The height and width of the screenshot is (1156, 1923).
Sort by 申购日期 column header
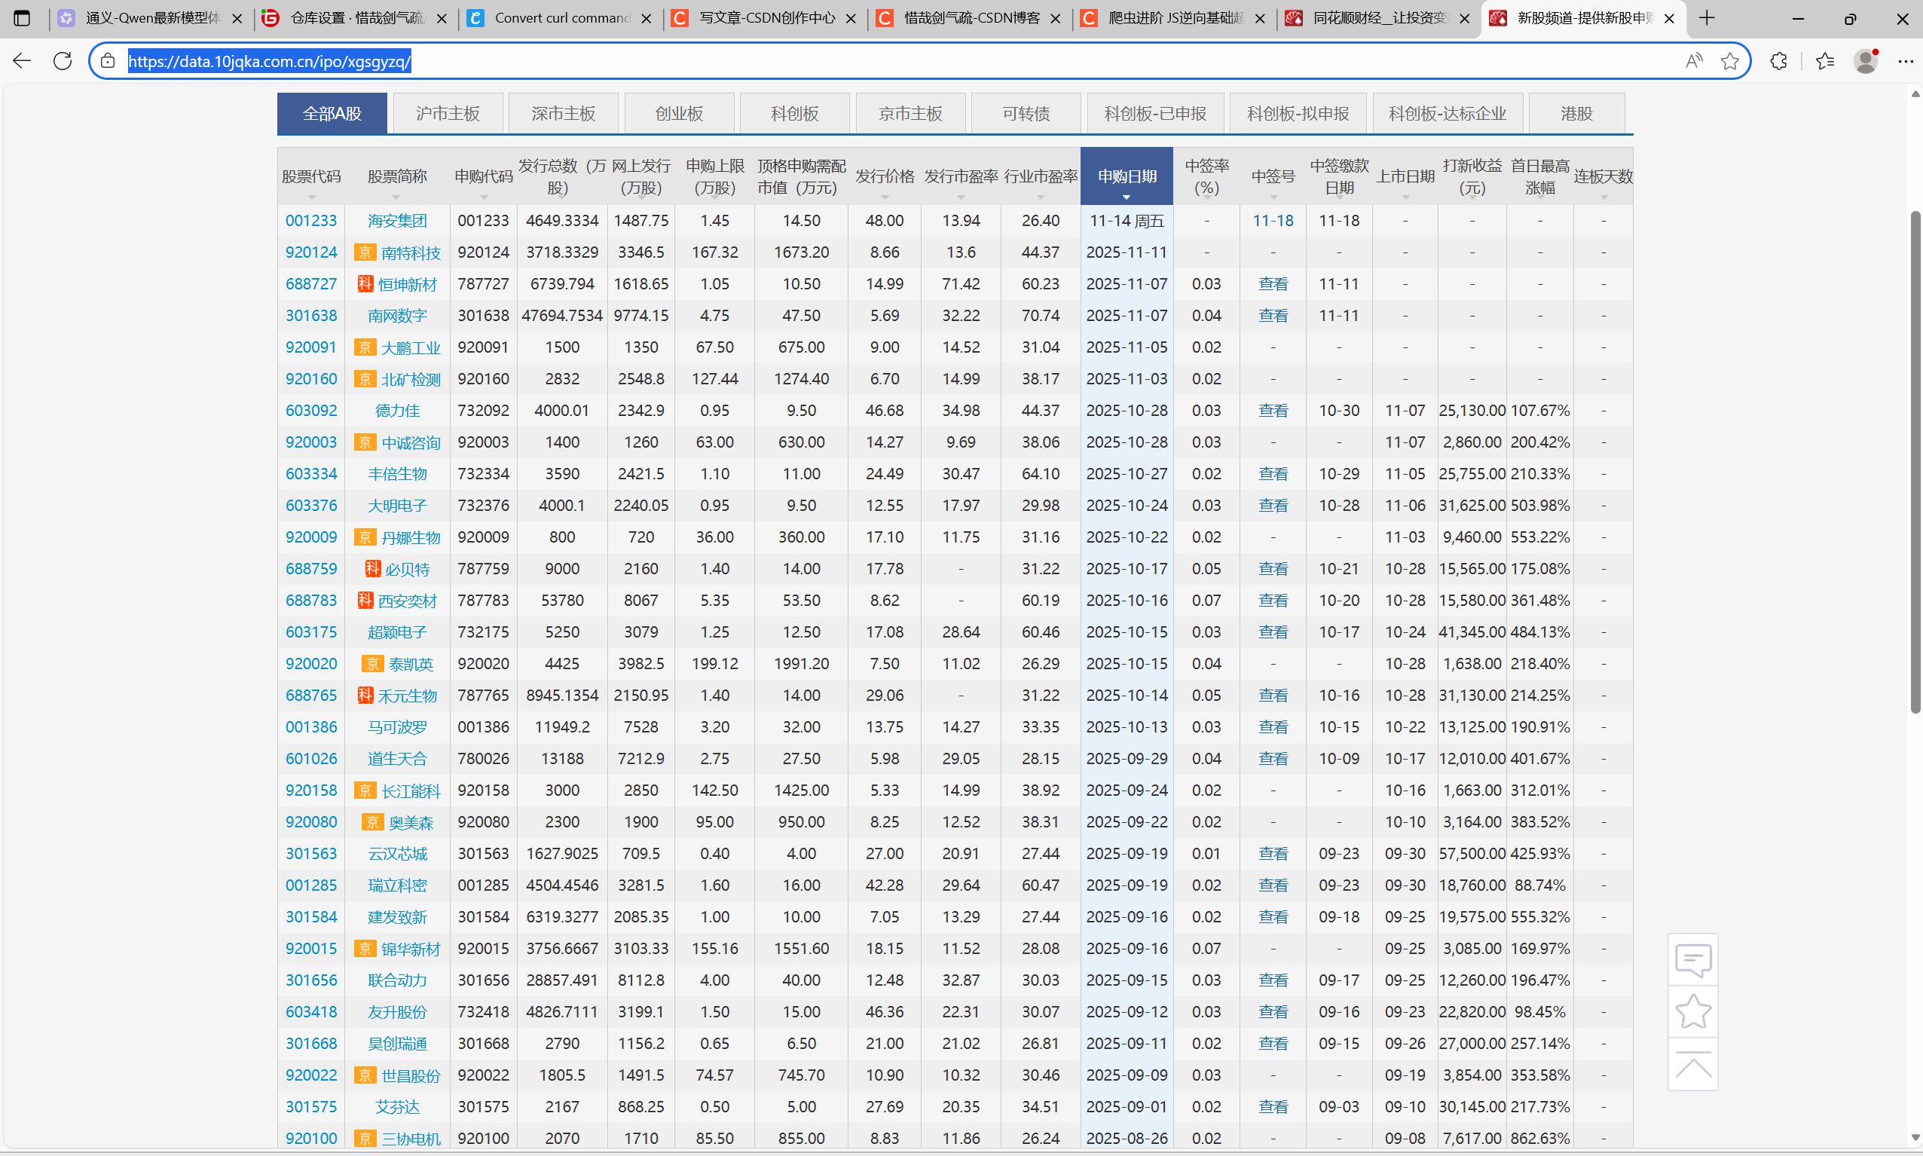(1127, 177)
